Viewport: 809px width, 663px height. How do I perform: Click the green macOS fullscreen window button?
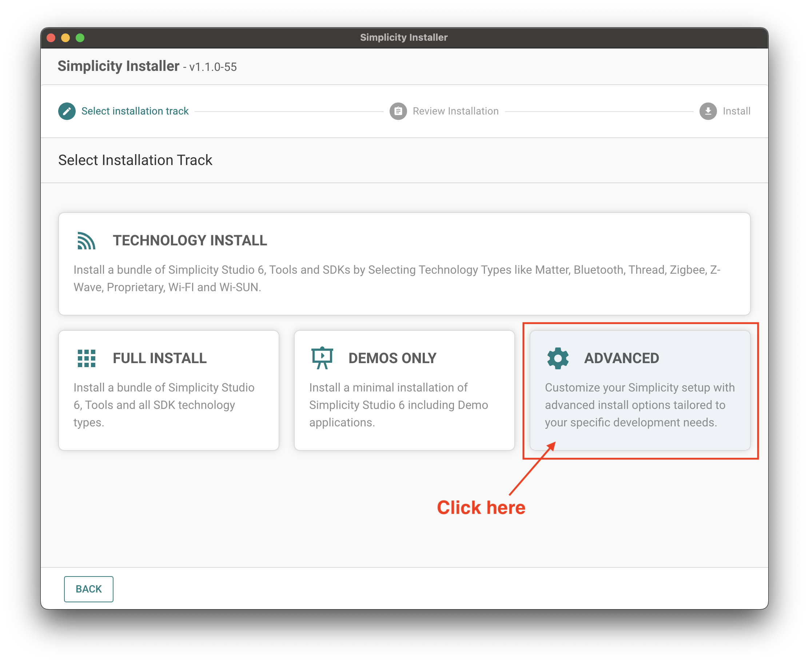tap(80, 38)
